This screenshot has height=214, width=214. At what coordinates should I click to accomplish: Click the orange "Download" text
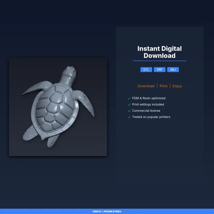146,86
